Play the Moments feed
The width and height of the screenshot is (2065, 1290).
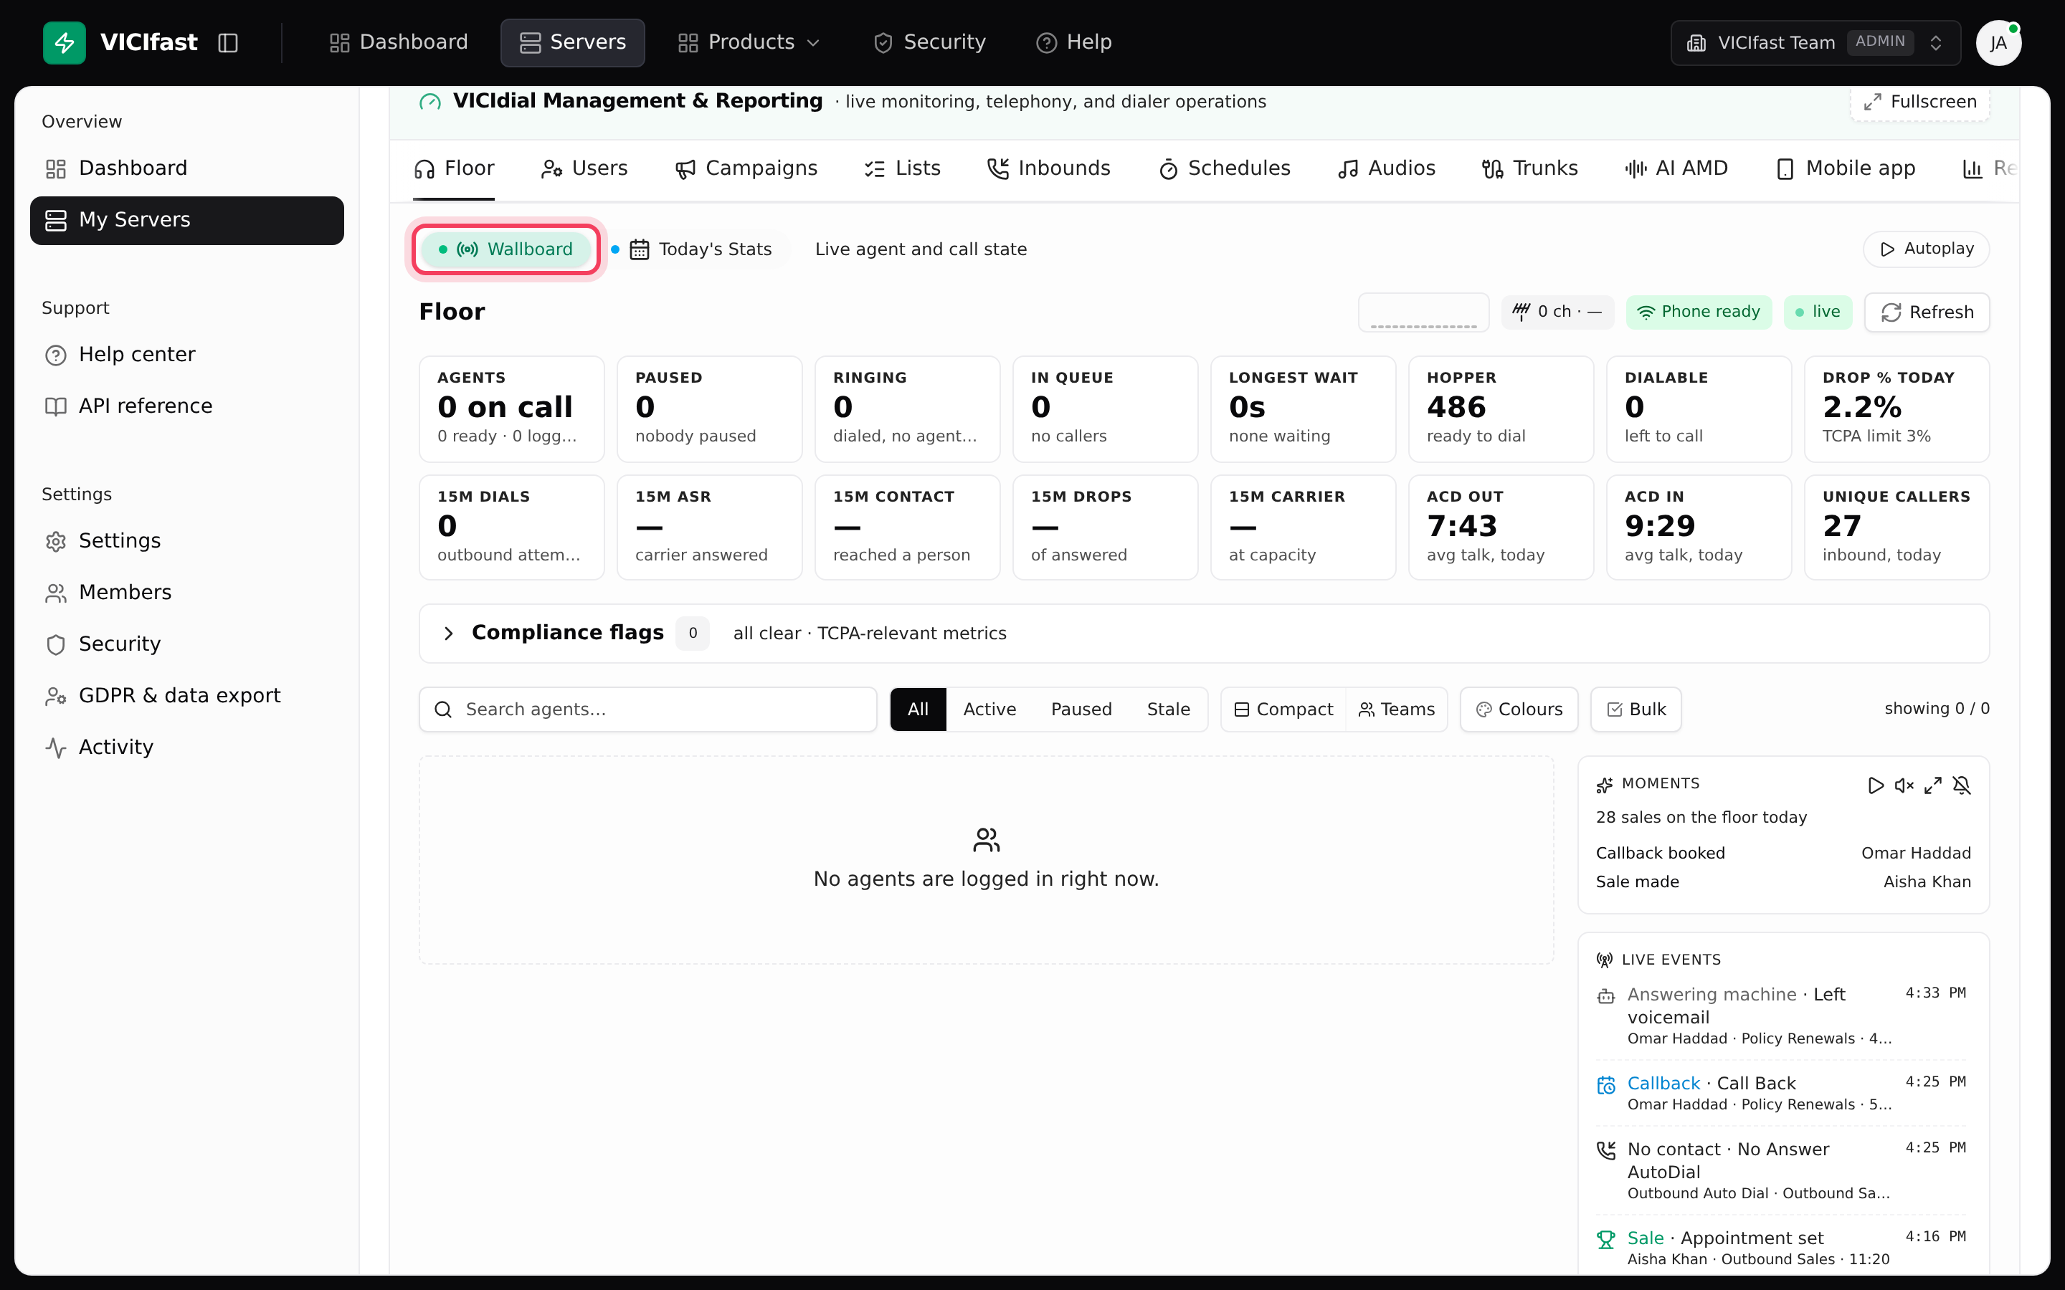pyautogui.click(x=1875, y=785)
